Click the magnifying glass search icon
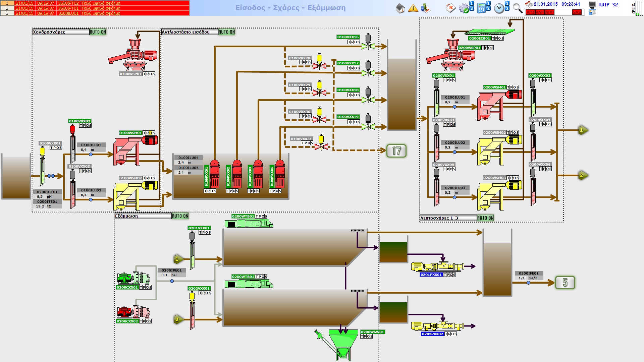Image resolution: width=644 pixels, height=362 pixels. 518,8
